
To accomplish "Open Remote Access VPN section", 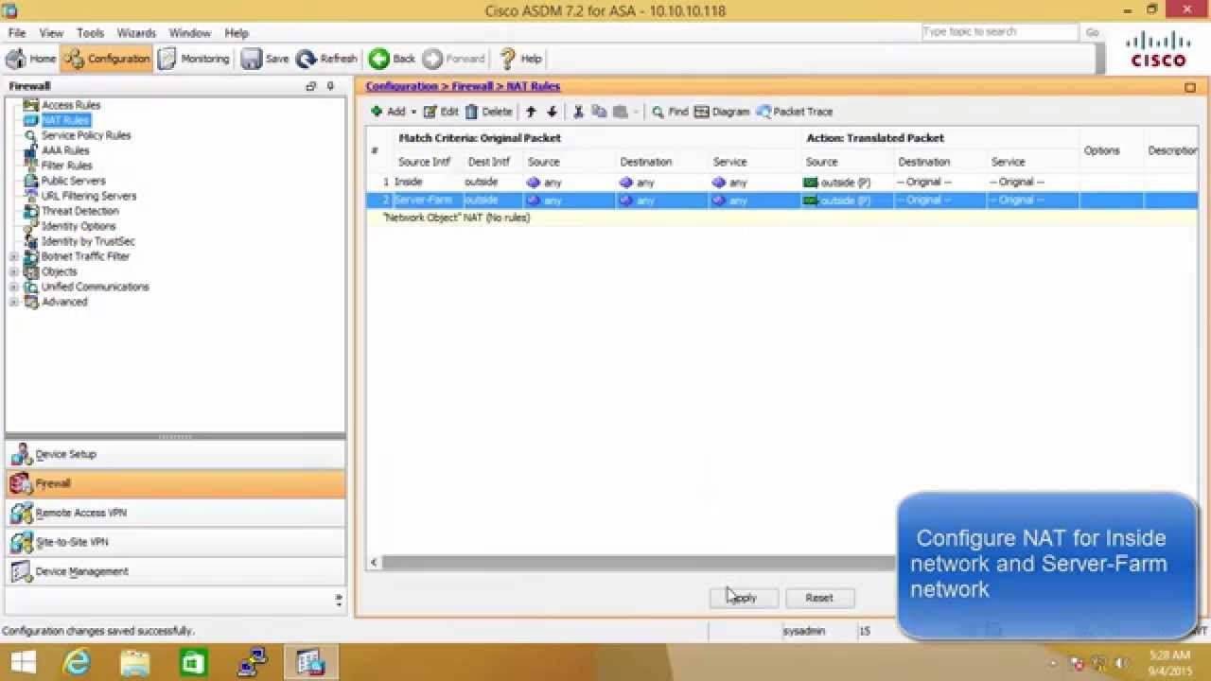I will pos(176,513).
